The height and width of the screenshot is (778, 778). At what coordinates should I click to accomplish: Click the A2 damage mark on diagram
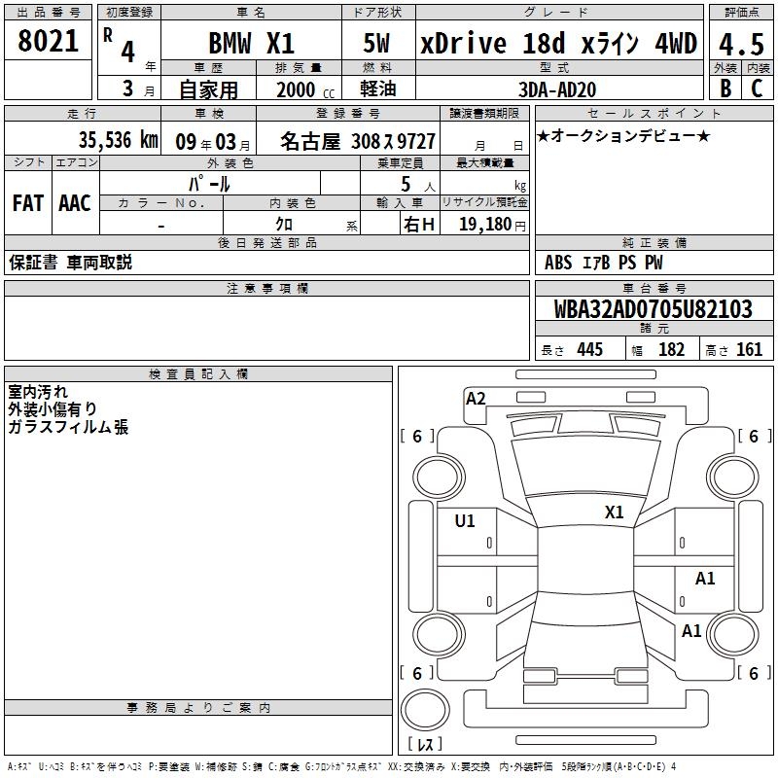(x=476, y=399)
